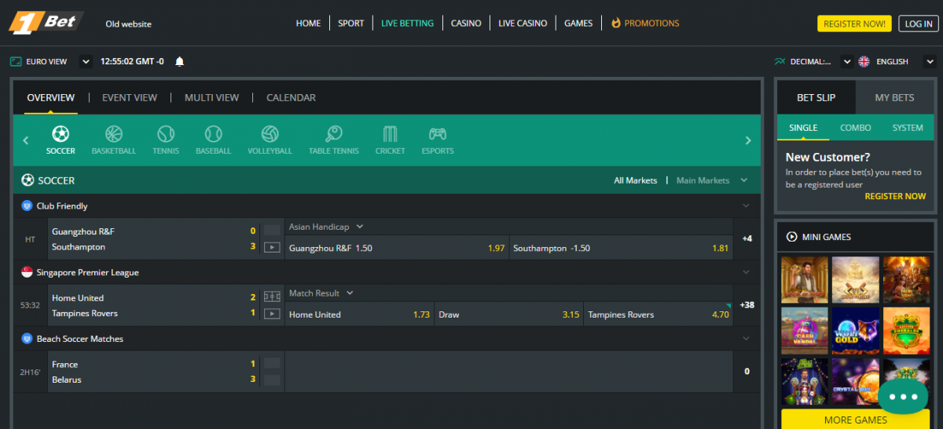Click the Log In button

918,24
